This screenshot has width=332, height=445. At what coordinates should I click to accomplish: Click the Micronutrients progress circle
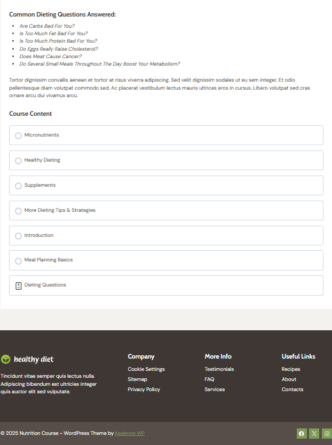[19, 136]
